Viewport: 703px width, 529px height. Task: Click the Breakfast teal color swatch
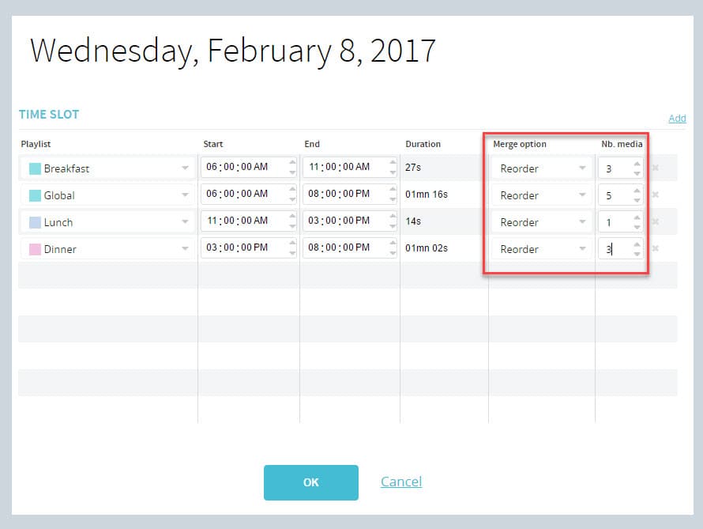coord(35,168)
